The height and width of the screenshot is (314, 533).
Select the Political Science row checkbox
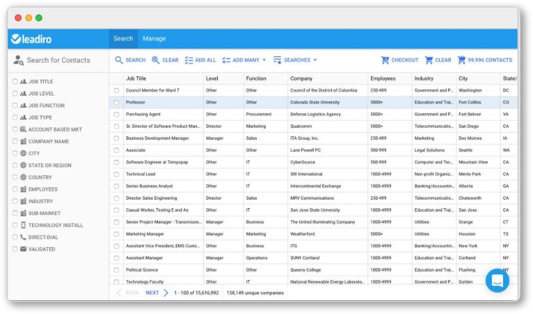[116, 270]
